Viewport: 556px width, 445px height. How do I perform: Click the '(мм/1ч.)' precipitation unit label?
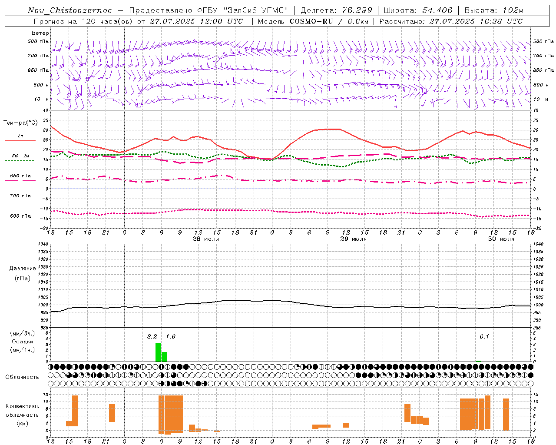pyautogui.click(x=23, y=350)
